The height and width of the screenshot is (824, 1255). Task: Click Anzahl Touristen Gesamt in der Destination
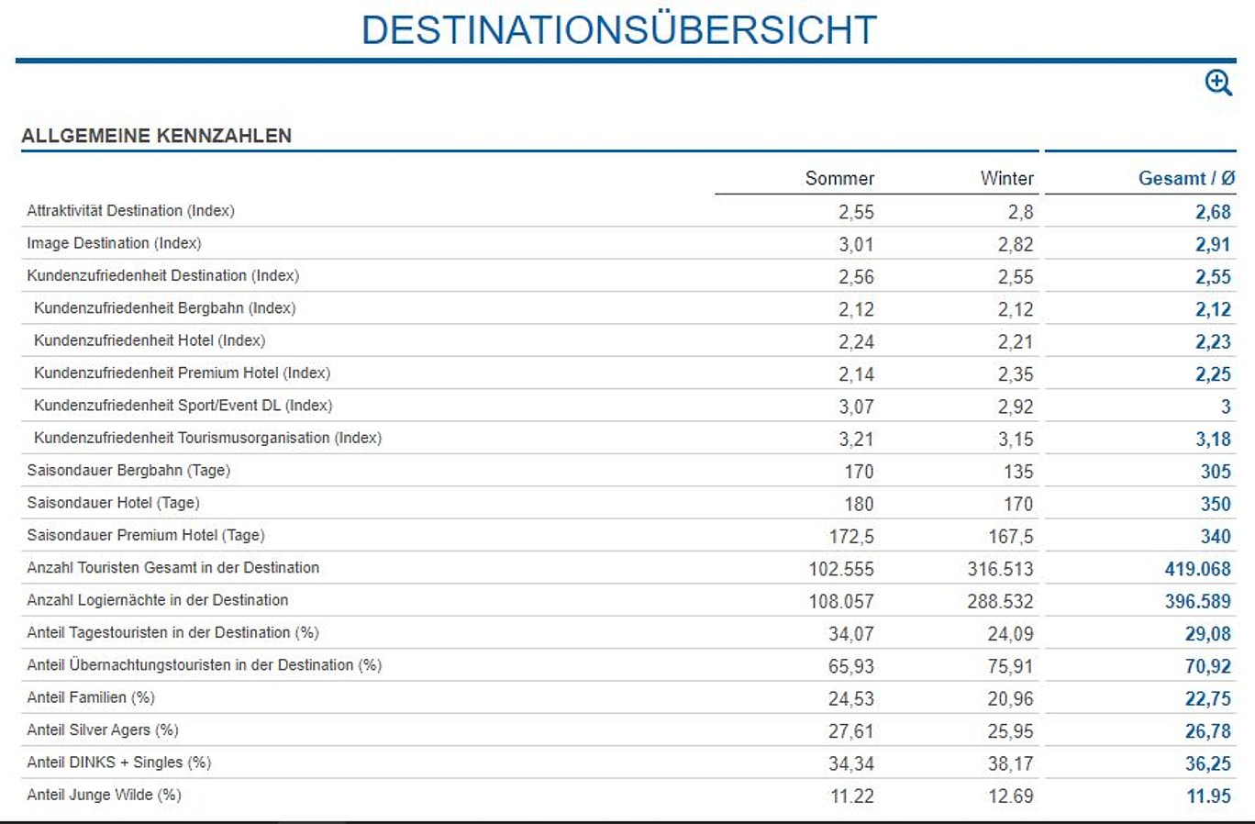pyautogui.click(x=173, y=568)
